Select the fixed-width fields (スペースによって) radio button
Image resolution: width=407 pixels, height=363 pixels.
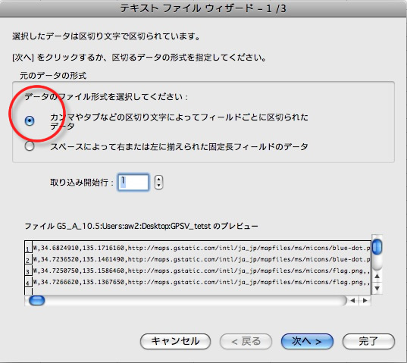(30, 146)
